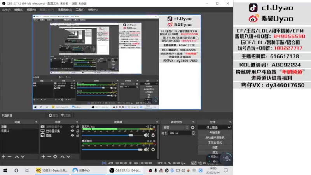Select 场景 2 in scenes list

pyautogui.click(x=19, y=131)
